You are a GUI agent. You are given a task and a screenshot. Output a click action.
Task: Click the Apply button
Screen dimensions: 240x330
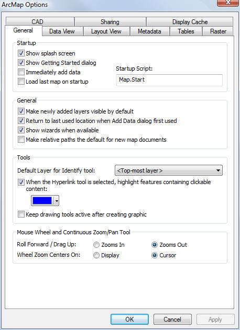tap(215, 320)
